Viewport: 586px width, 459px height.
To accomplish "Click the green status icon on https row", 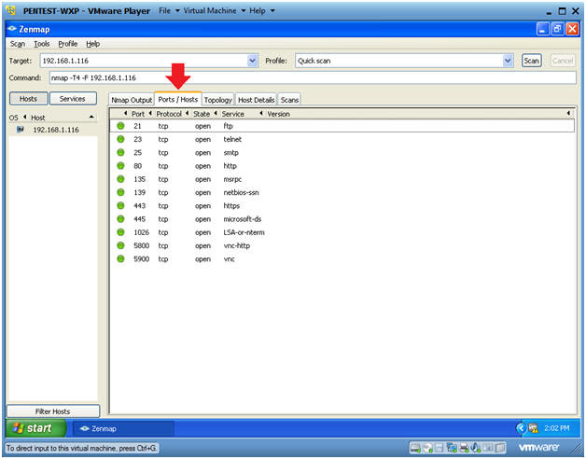I will coord(120,205).
